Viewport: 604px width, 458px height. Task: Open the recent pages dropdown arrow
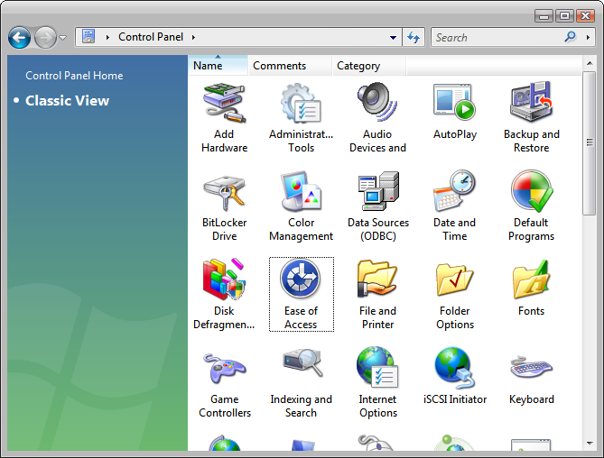tap(63, 38)
